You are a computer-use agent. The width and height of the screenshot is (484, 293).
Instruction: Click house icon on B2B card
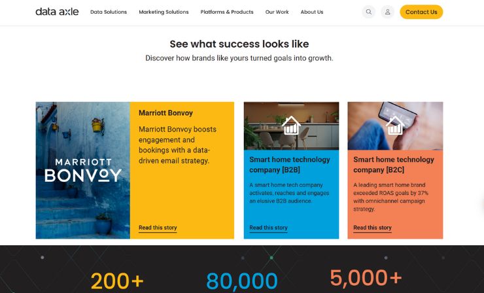click(291, 126)
